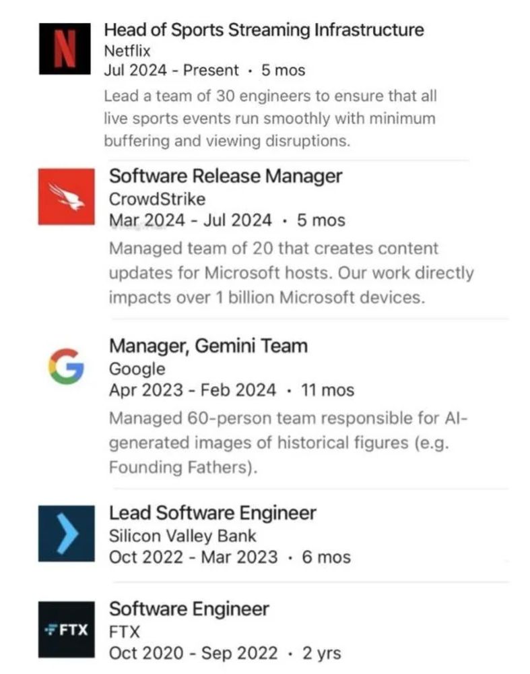Image resolution: width=530 pixels, height=674 pixels.
Task: Click the CrowdStrike description about Microsoft hosts
Action: [x=291, y=272]
